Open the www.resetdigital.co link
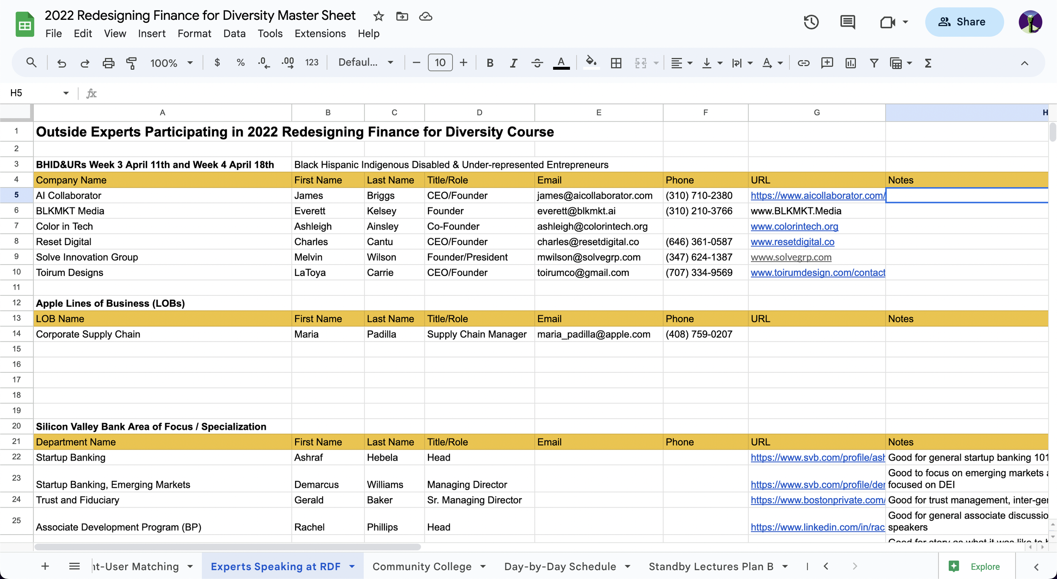 click(793, 242)
